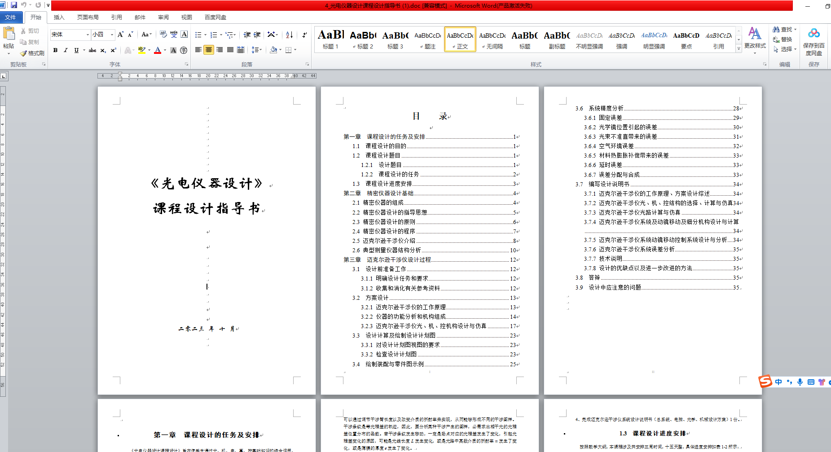Screen dimensions: 831x452
Task: Expand the Styles gallery more arrow
Action: pos(739,49)
